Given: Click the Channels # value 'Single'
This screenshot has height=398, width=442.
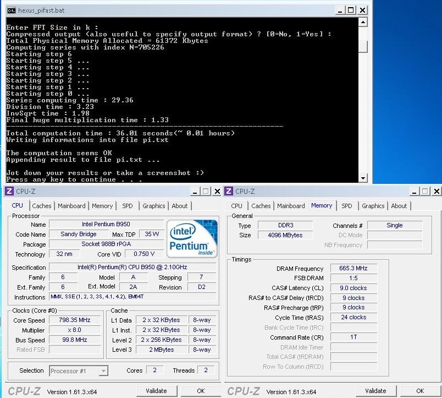Looking at the screenshot, I should [395, 225].
